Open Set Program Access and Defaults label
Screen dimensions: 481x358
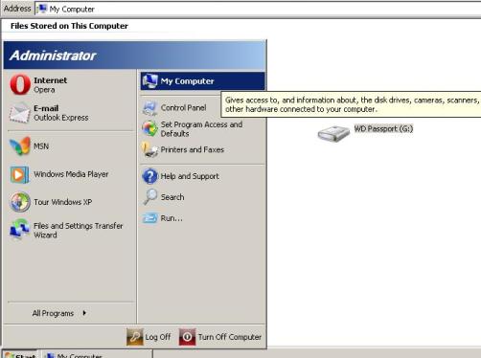point(201,129)
